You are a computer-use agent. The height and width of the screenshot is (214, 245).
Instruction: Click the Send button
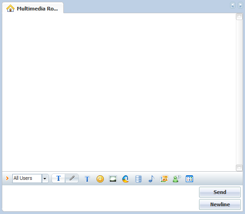pyautogui.click(x=220, y=192)
